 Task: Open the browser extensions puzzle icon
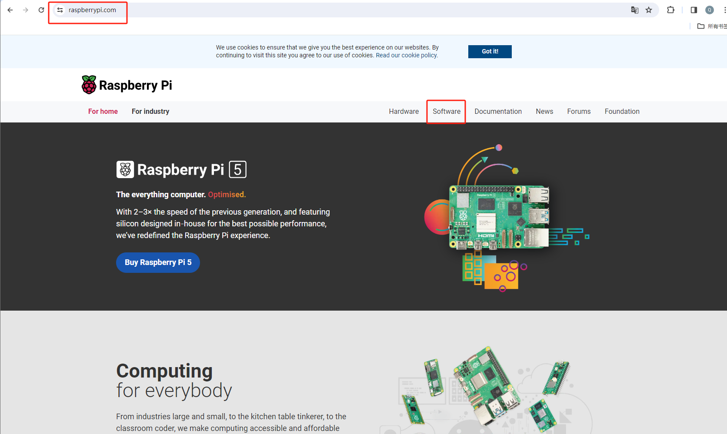tap(670, 10)
